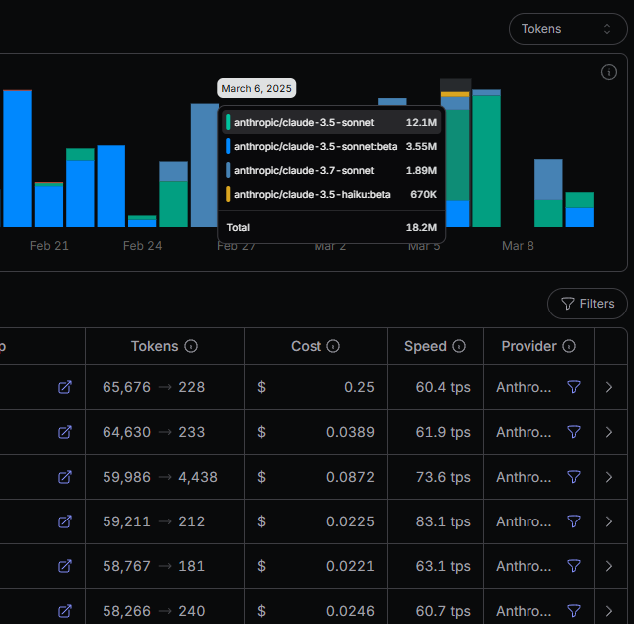Click the Anthro... provider in 61.9 tps row
The image size is (634, 624).
524,432
